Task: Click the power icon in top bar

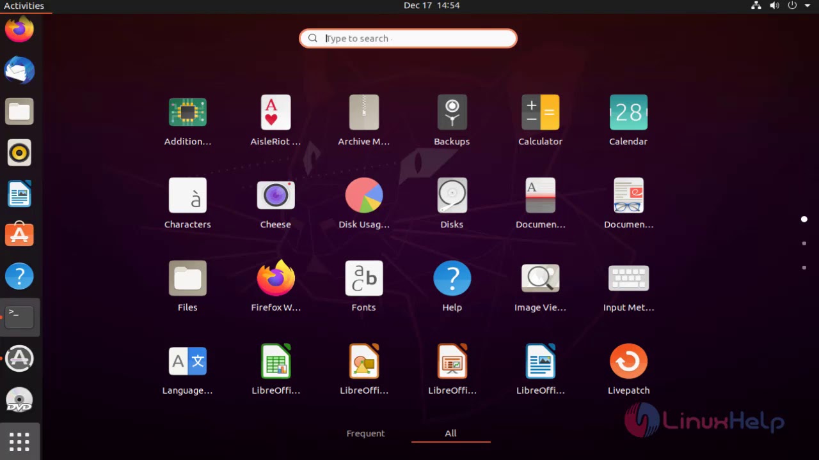Action: pos(792,5)
